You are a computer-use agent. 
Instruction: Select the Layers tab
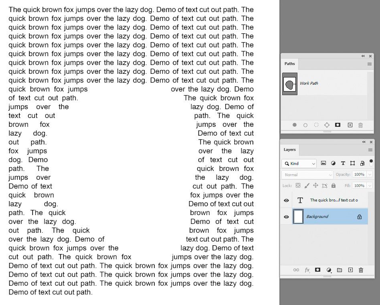click(x=289, y=149)
